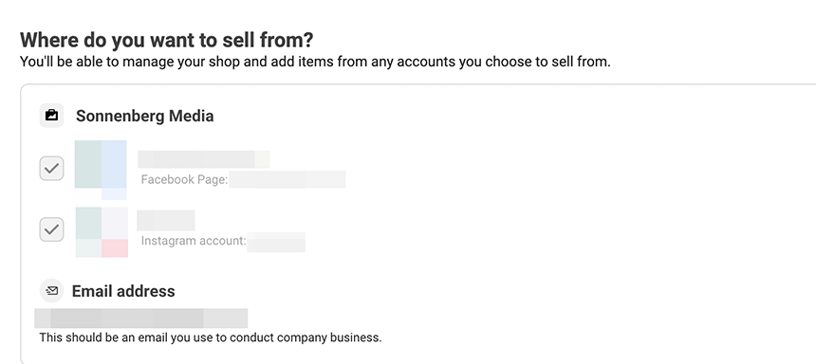This screenshot has width=816, height=364.
Task: Click the email helper text about company business
Action: point(211,337)
